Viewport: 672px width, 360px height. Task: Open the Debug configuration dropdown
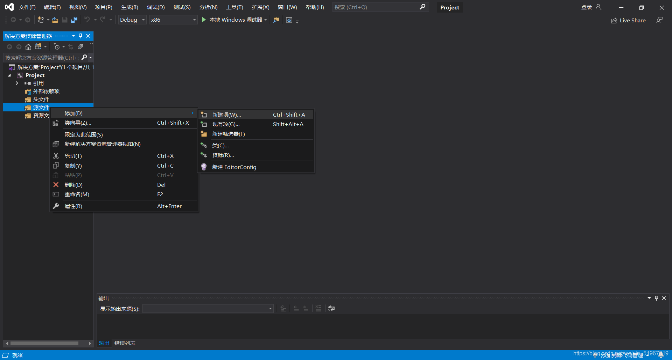point(132,20)
